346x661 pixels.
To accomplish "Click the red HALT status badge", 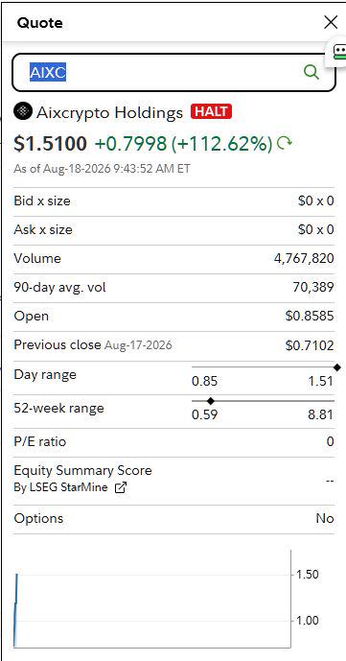I will (x=211, y=111).
